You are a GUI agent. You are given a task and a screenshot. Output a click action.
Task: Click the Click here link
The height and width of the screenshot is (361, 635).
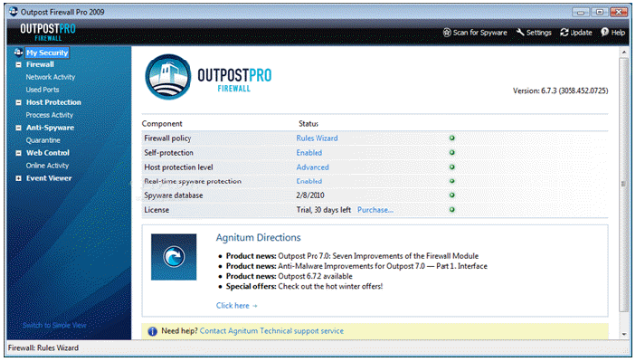pos(236,306)
